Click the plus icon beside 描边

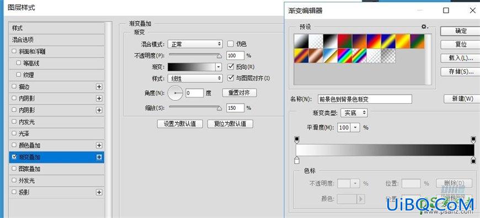(99, 87)
